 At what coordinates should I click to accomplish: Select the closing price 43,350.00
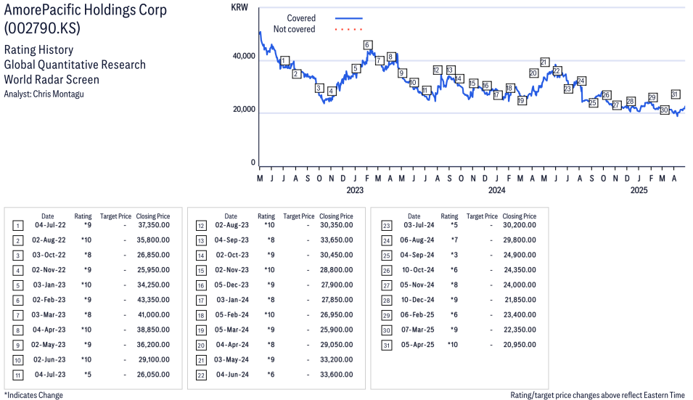coord(153,300)
